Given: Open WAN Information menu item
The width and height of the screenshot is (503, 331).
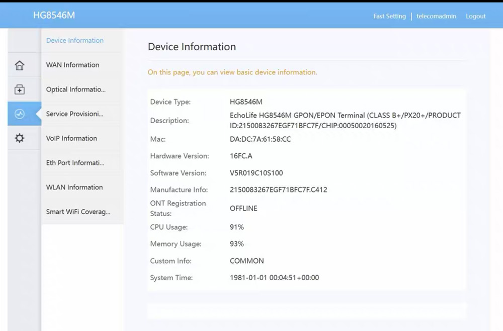Looking at the screenshot, I should [x=72, y=65].
